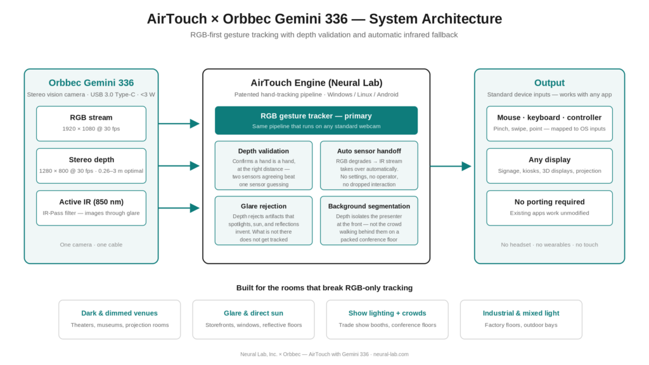
Task: Click 'Factory floors, outdoor bays' text
Action: pos(521,325)
